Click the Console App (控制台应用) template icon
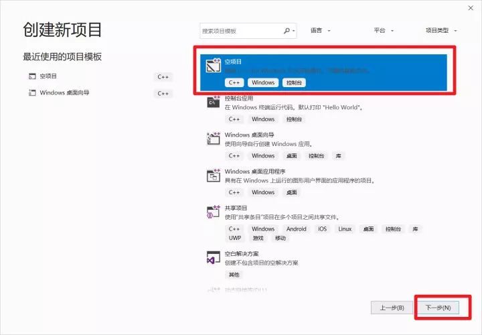 pos(214,102)
